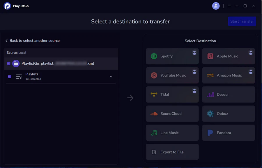Click the back chevron arrow icon
The width and height of the screenshot is (262, 168).
[x=6, y=41]
